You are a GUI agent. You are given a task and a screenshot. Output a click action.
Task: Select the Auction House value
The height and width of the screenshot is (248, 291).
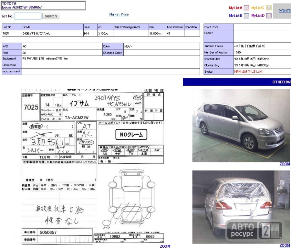pos(250,46)
